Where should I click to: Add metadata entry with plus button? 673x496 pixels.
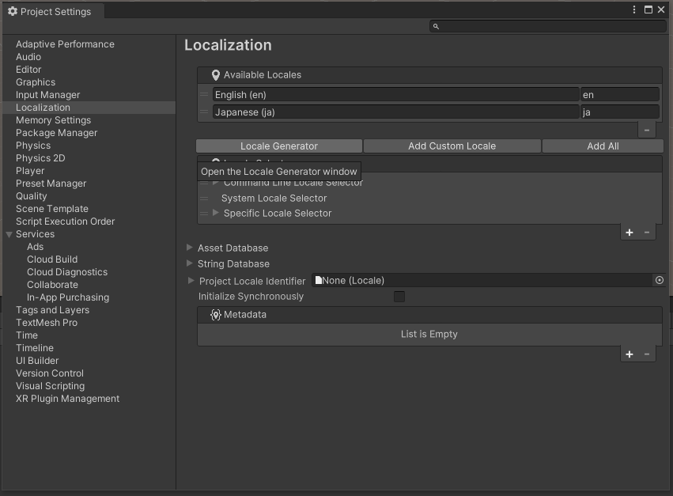[x=630, y=354]
